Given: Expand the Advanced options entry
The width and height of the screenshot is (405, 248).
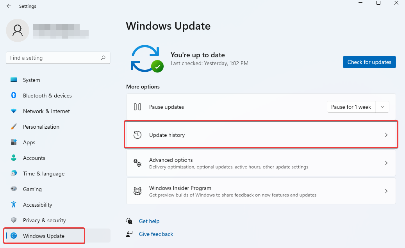Looking at the screenshot, I should coord(386,163).
